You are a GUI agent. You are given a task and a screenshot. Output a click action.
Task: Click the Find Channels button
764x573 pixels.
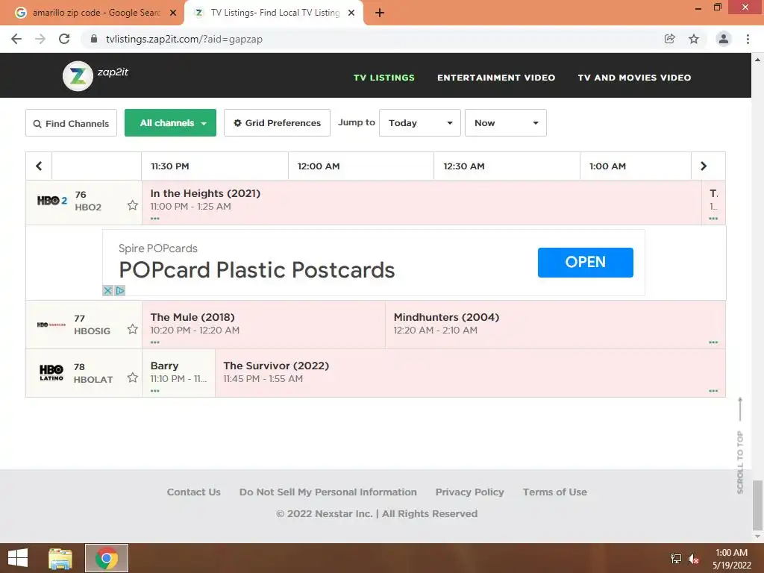pos(71,123)
